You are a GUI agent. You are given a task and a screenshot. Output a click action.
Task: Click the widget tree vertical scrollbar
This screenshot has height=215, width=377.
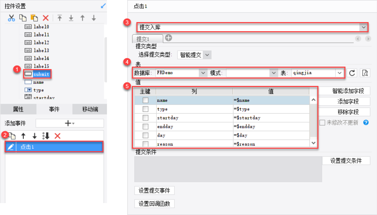click(x=106, y=60)
